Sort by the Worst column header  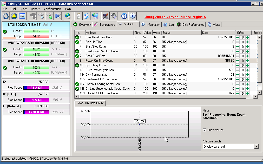click(x=157, y=33)
